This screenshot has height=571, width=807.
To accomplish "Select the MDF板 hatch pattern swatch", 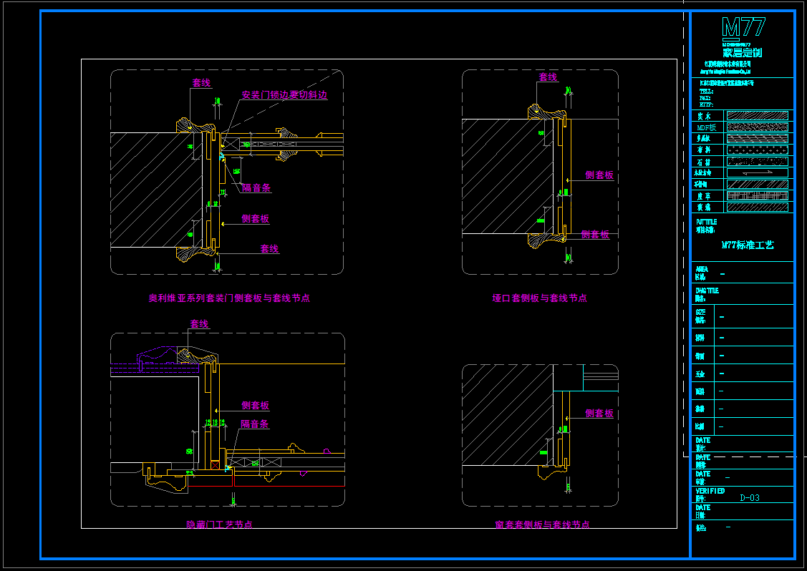I will click(x=757, y=127).
